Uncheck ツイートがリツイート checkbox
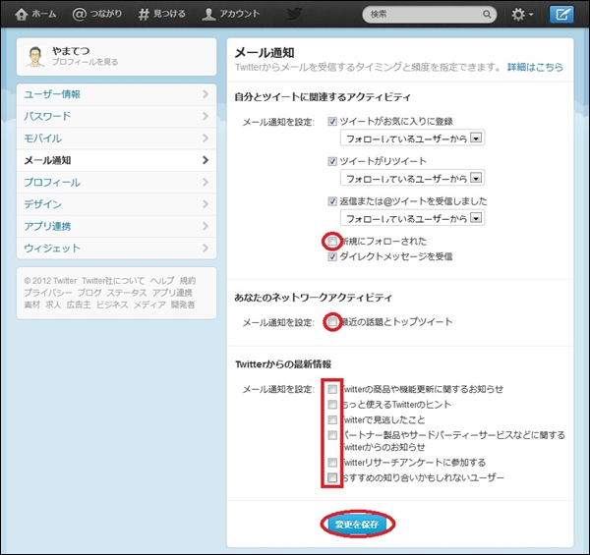 point(332,161)
